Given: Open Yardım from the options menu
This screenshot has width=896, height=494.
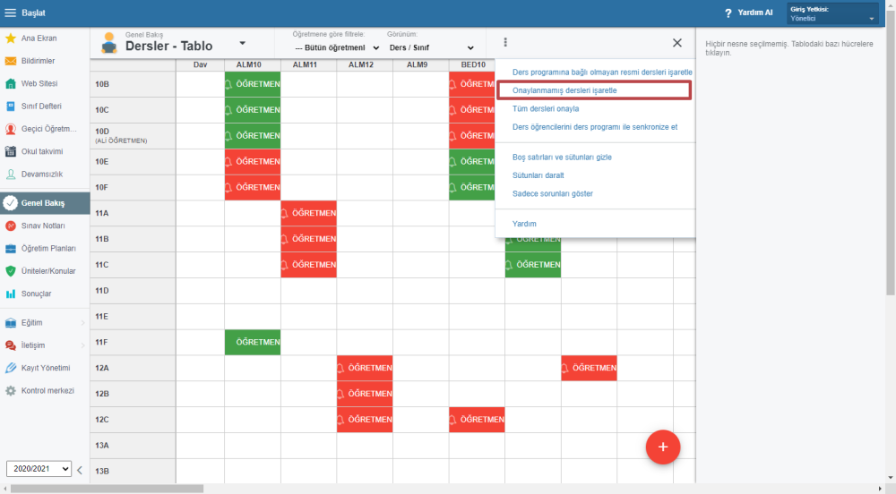Looking at the screenshot, I should (524, 225).
